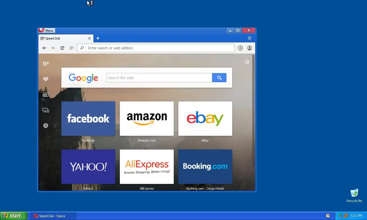Open the user account icon
The image size is (367, 220).
pyautogui.click(x=249, y=48)
